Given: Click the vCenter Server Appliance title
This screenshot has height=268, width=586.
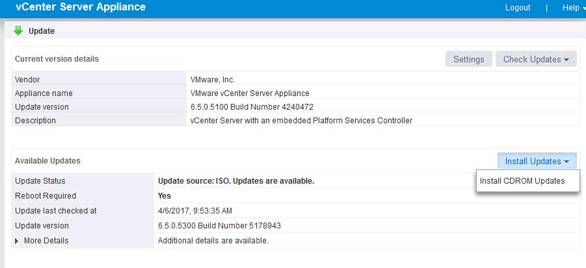Looking at the screenshot, I should pos(81,7).
